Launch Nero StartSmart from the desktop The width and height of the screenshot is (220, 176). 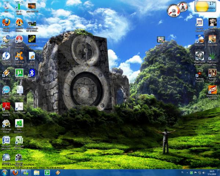[19, 39]
